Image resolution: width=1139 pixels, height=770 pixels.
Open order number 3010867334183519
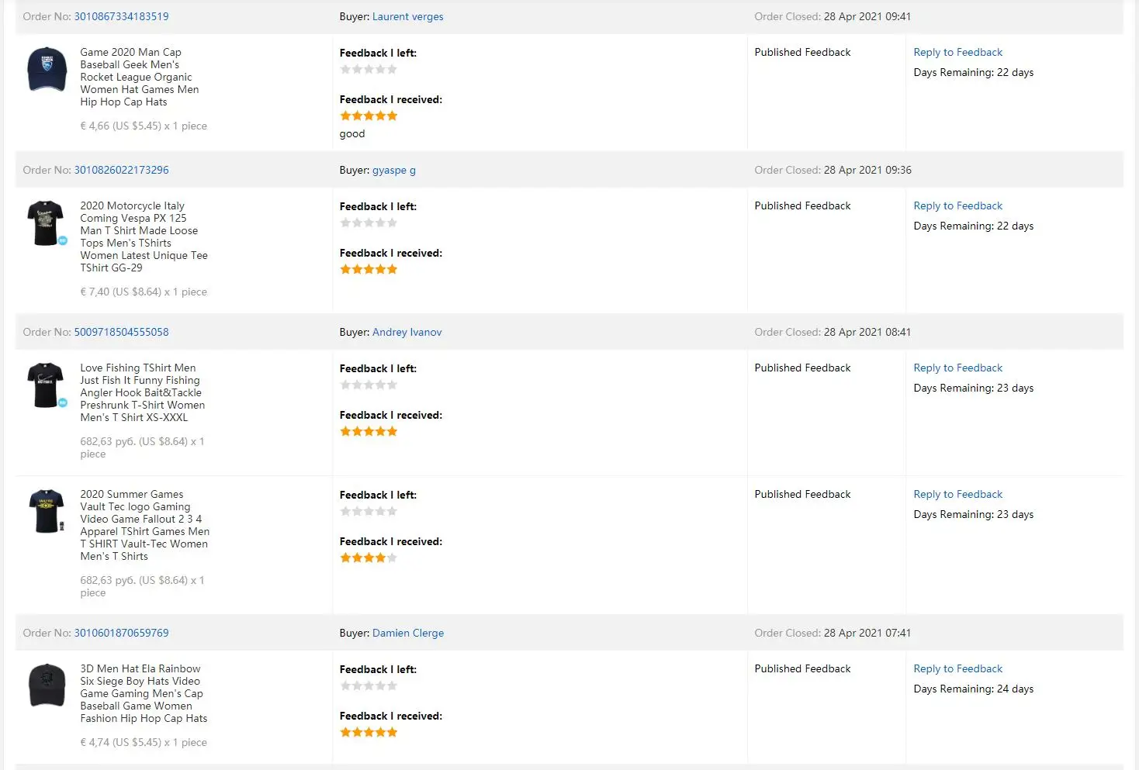click(121, 16)
